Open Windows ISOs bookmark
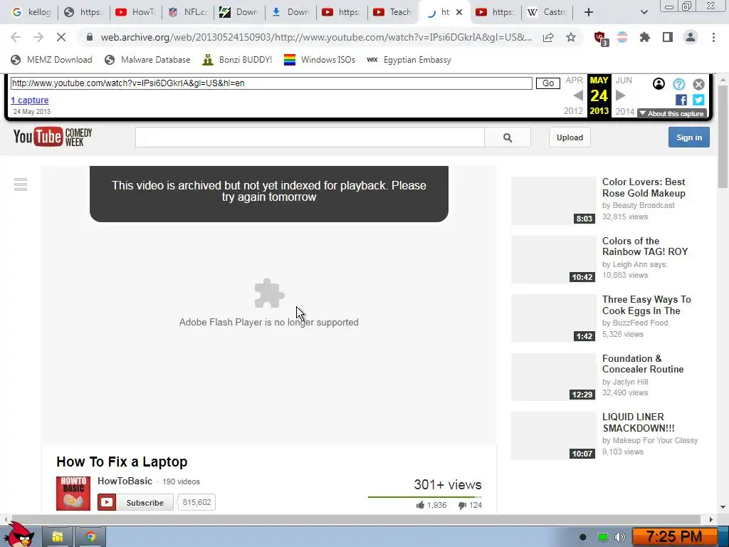 tap(320, 60)
